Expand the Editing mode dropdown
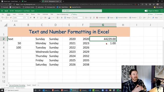The width and height of the screenshot is (164, 92). click(75, 14)
